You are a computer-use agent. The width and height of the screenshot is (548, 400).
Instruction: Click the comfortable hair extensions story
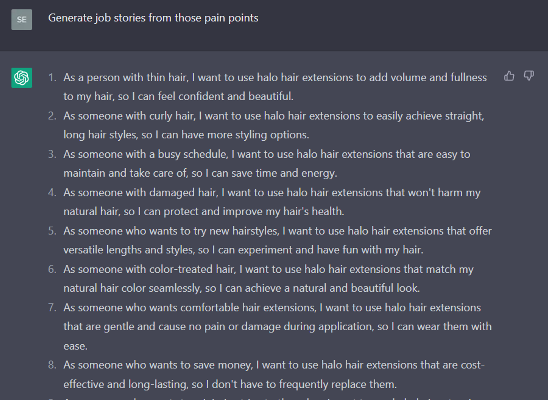coord(278,326)
